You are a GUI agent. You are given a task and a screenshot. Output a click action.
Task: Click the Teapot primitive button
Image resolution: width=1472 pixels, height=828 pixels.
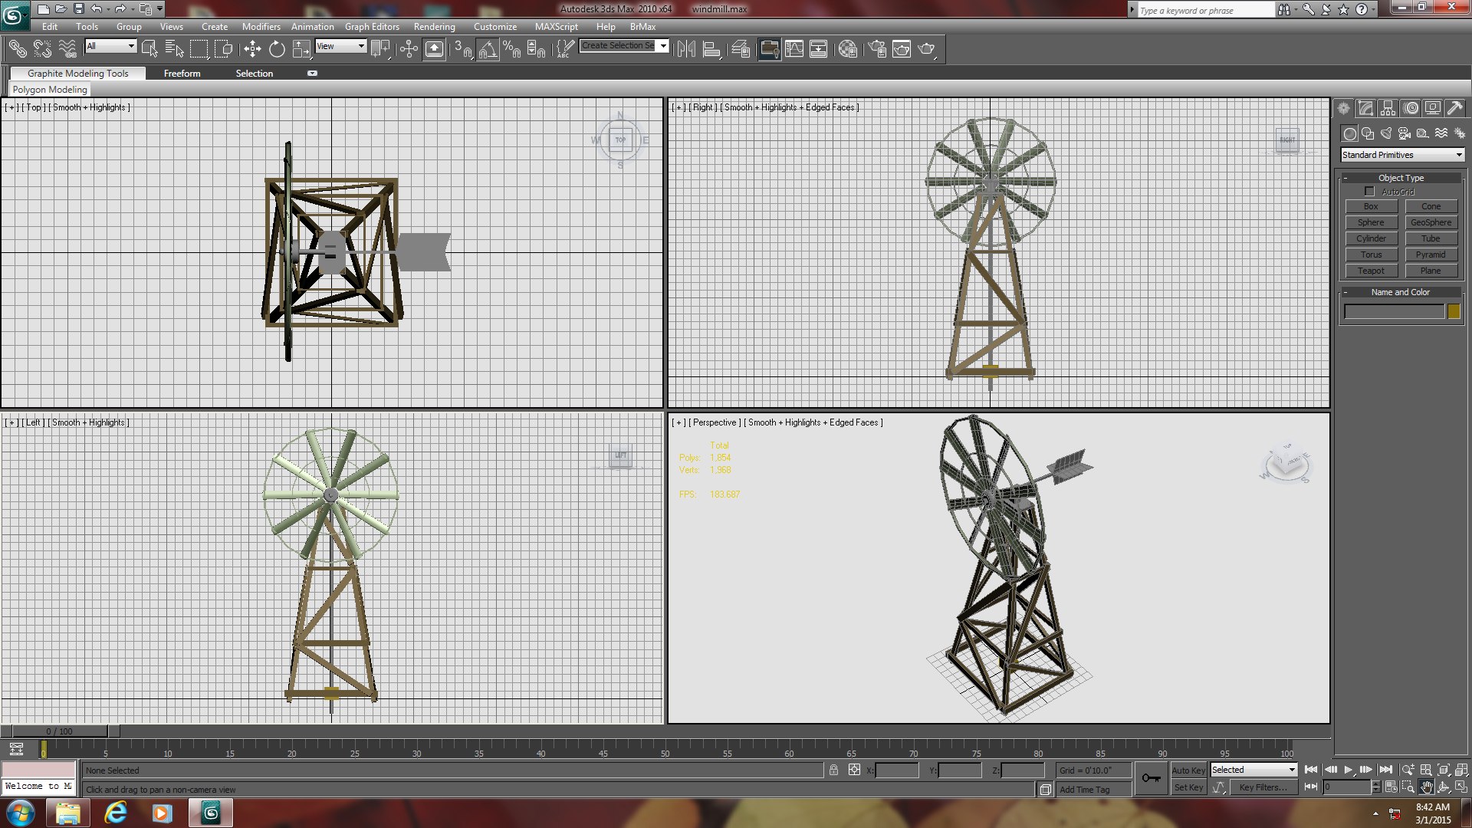[x=1371, y=271]
